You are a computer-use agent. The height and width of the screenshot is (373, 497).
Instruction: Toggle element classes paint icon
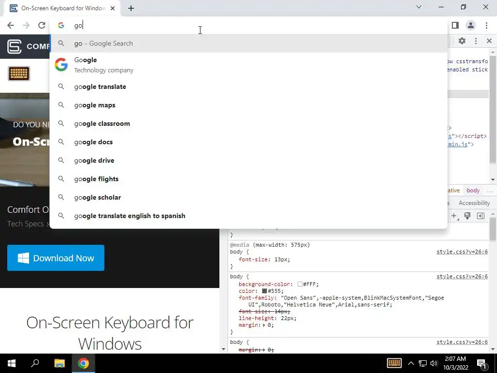467,216
